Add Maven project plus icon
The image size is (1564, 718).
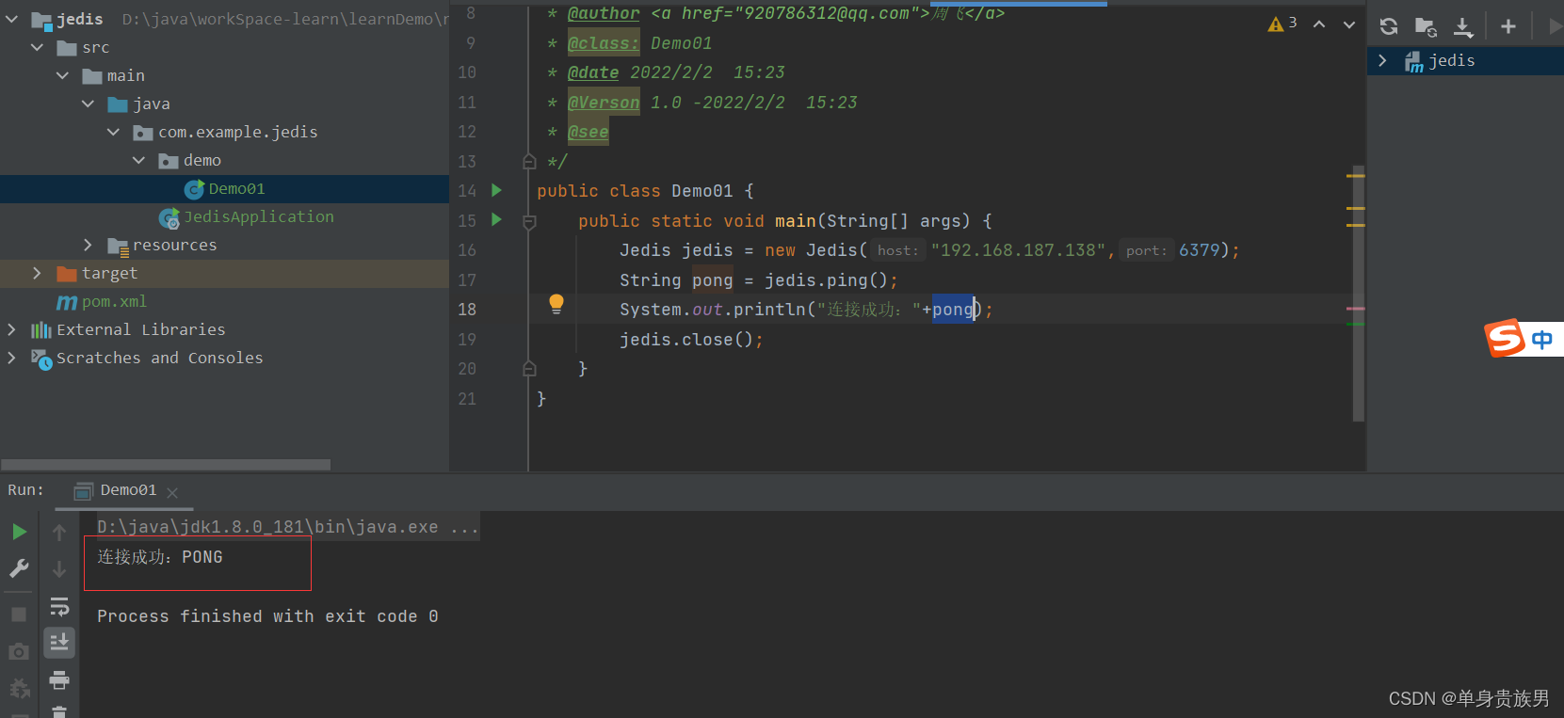pos(1508,26)
